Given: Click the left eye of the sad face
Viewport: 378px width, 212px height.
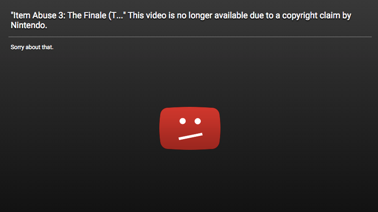Looking at the screenshot, I should [182, 121].
